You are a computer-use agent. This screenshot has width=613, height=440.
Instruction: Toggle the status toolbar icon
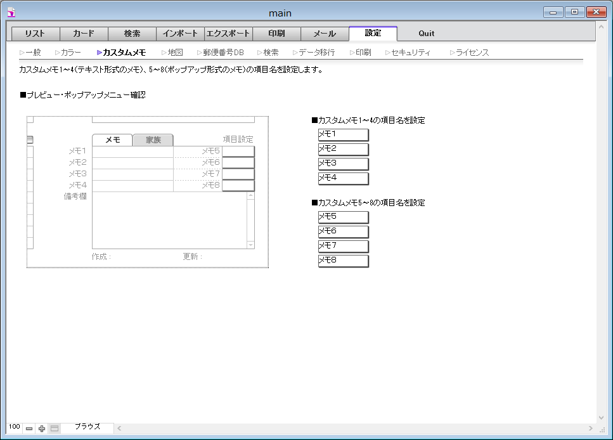point(55,429)
